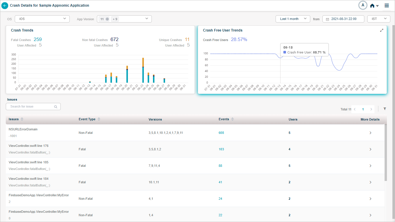Click the 08-20 bar in Crash Trends
Screen dimensions: 395x222
[x=127, y=74]
